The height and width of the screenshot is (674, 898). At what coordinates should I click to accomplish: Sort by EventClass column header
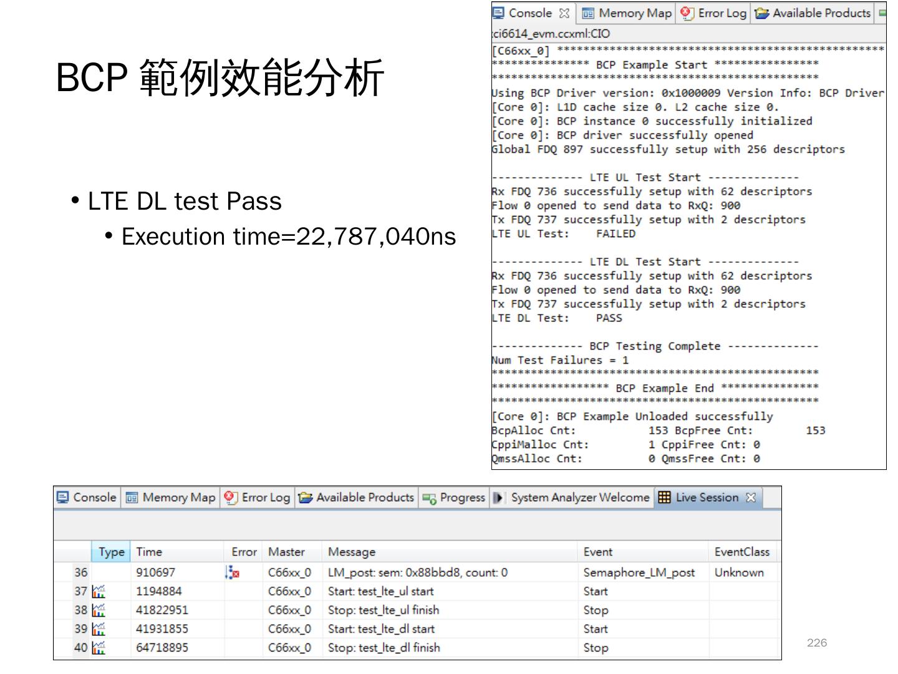tap(743, 552)
